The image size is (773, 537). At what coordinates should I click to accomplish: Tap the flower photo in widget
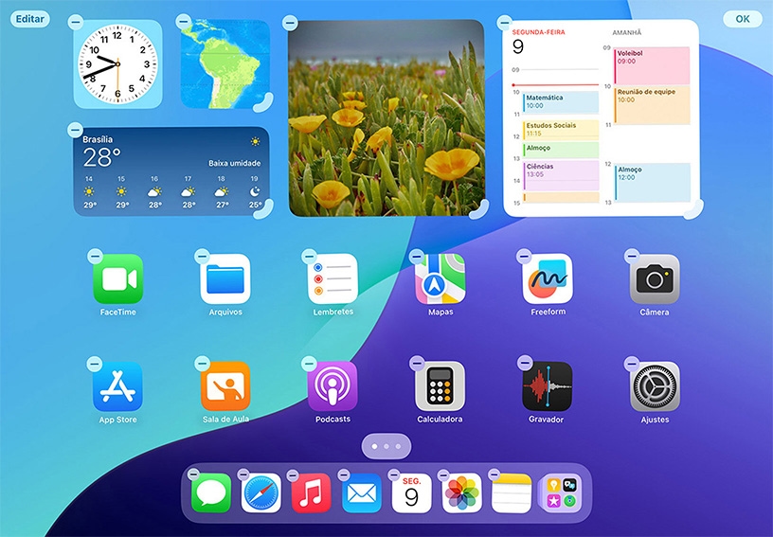coord(386,118)
